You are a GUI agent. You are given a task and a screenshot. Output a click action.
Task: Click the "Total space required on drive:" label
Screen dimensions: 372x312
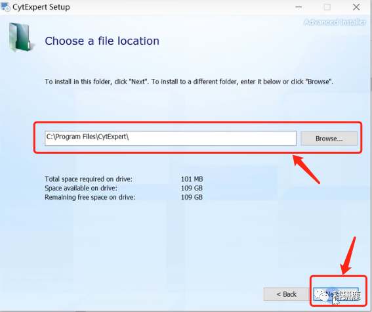click(89, 179)
